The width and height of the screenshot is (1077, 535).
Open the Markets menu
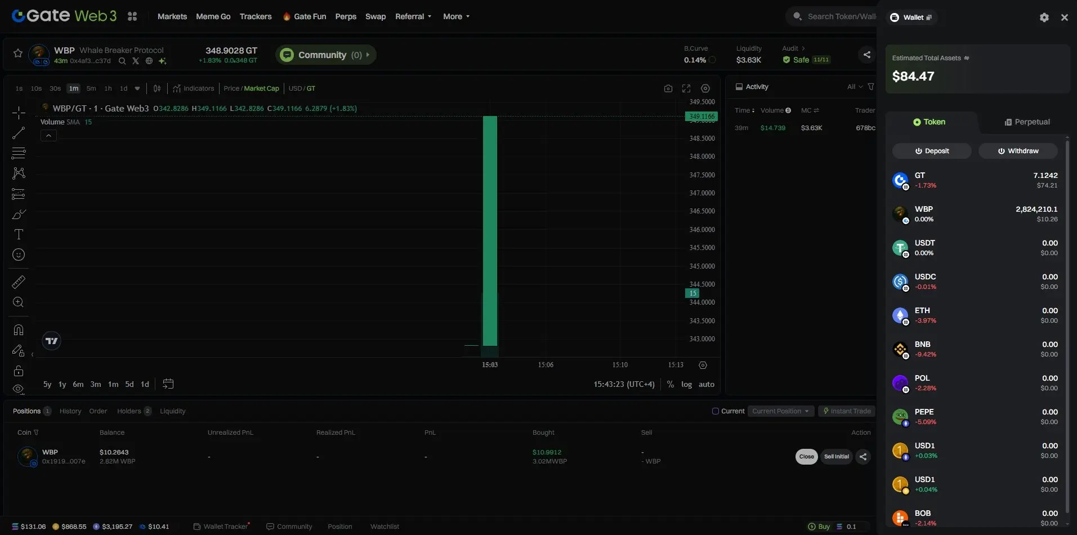(x=172, y=16)
